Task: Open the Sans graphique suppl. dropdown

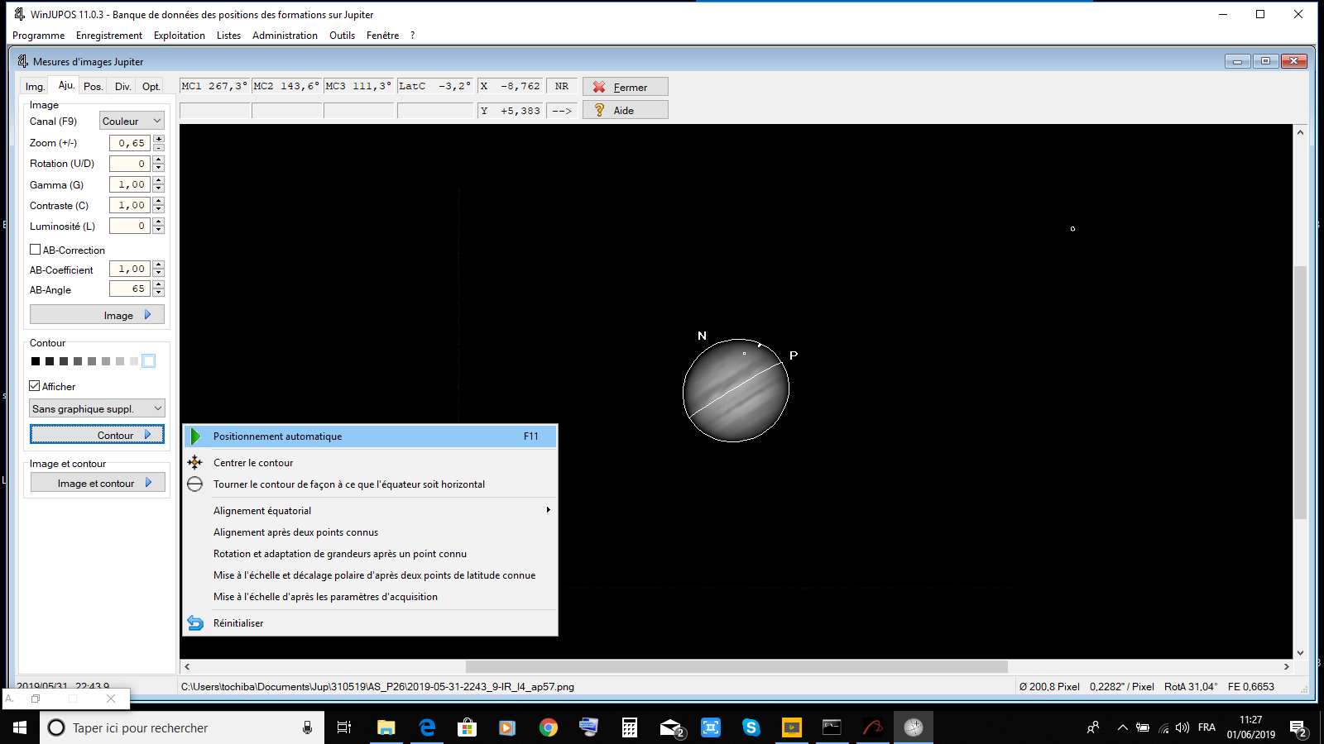Action: [x=98, y=408]
